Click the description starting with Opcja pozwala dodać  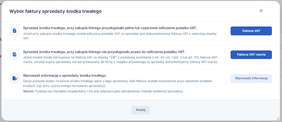click(x=117, y=84)
